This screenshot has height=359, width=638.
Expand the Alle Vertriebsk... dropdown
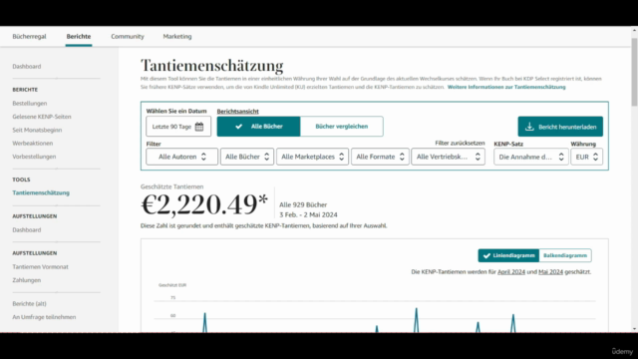[448, 157]
